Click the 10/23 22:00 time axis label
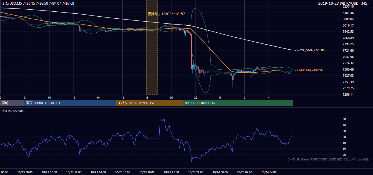 point(196,172)
